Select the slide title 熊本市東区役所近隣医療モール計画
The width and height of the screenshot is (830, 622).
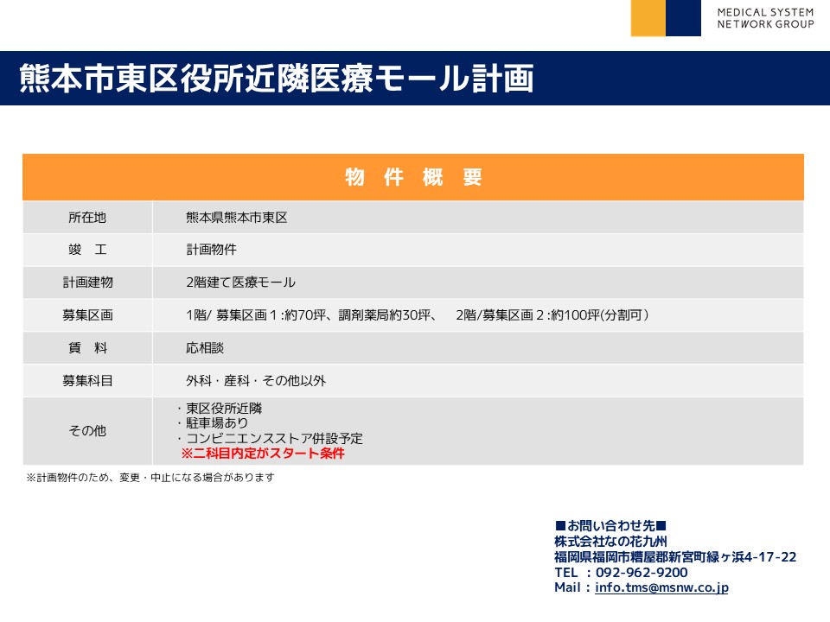pos(277,78)
